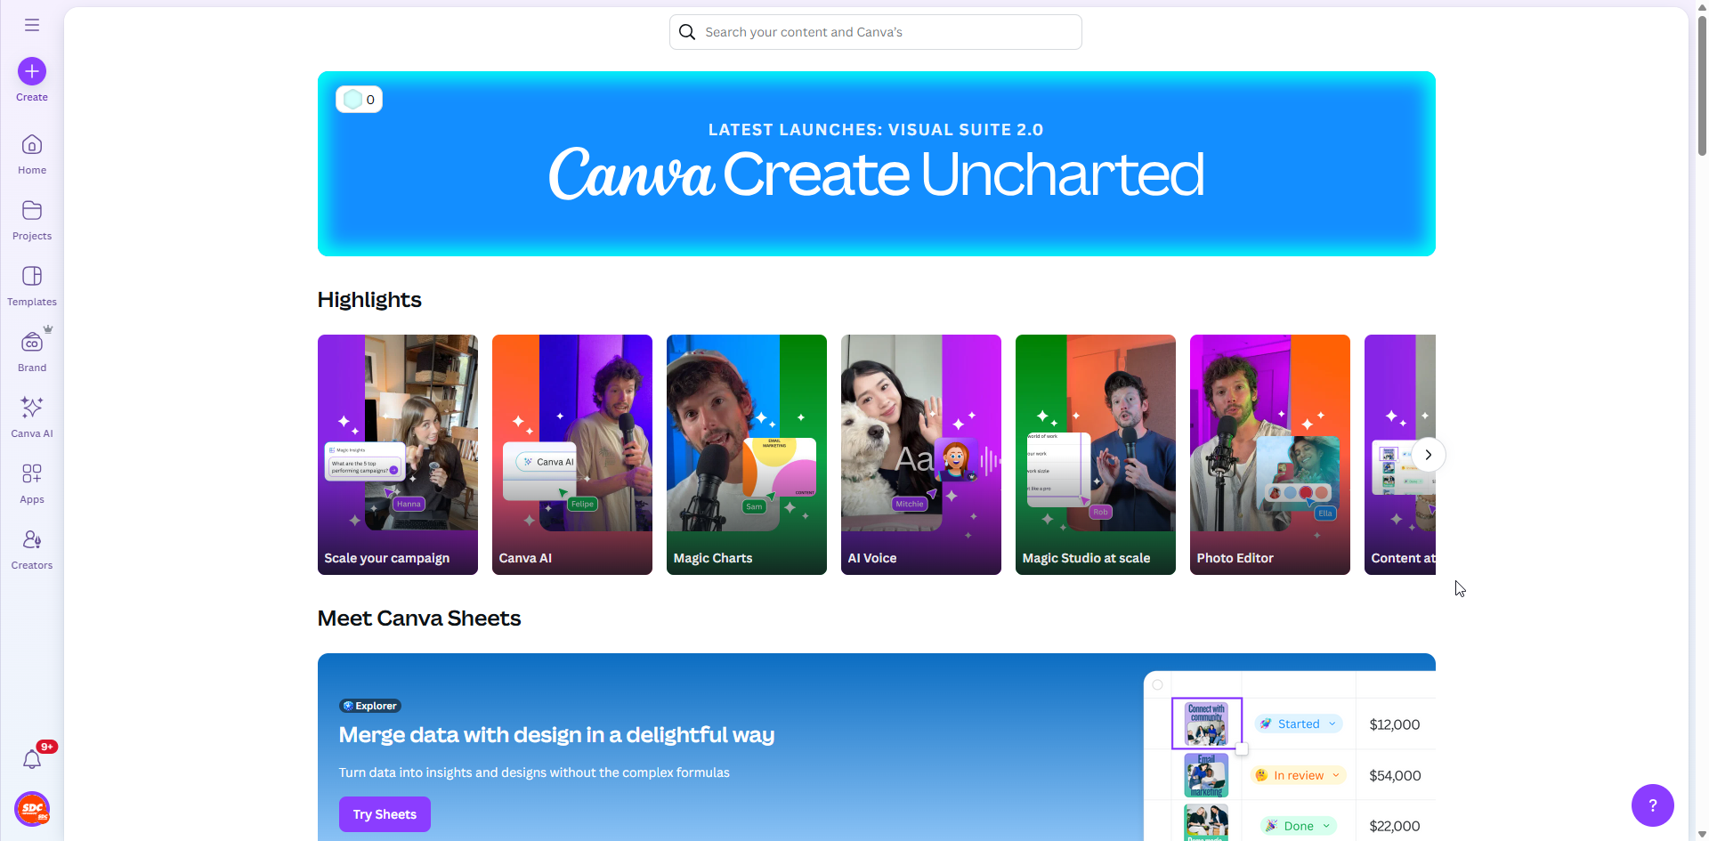
Task: Open Templates in sidebar
Action: (32, 286)
